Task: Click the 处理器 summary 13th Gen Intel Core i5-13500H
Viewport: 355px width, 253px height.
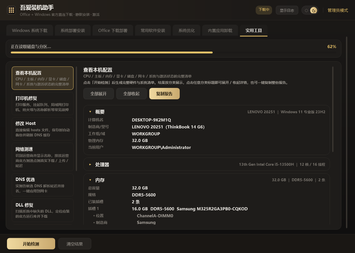Action: (267, 164)
